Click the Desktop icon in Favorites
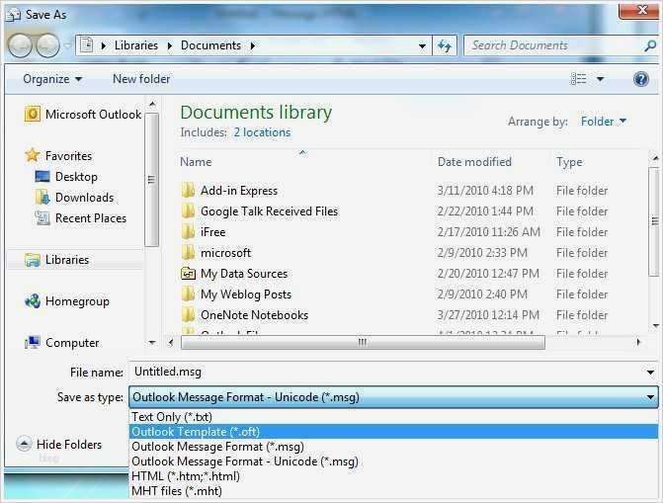The image size is (663, 503). [42, 177]
